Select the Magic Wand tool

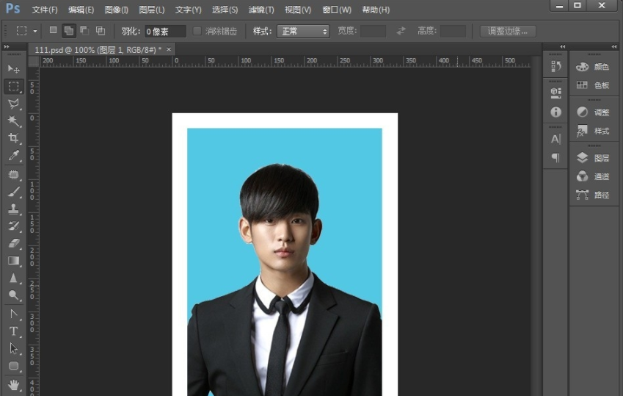pyautogui.click(x=13, y=121)
